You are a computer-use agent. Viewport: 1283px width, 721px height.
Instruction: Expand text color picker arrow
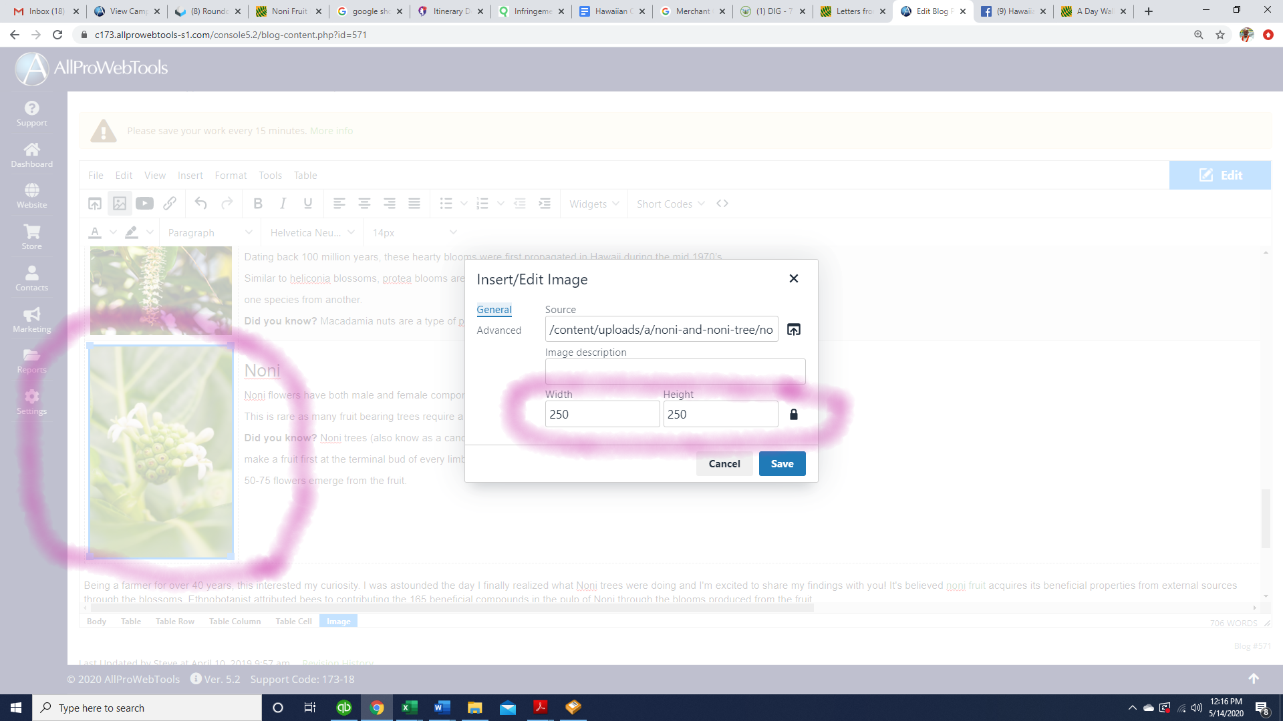click(113, 232)
